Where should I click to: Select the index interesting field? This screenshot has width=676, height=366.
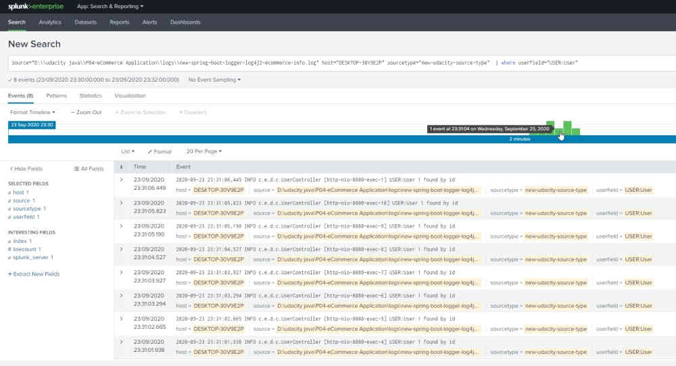(x=20, y=241)
